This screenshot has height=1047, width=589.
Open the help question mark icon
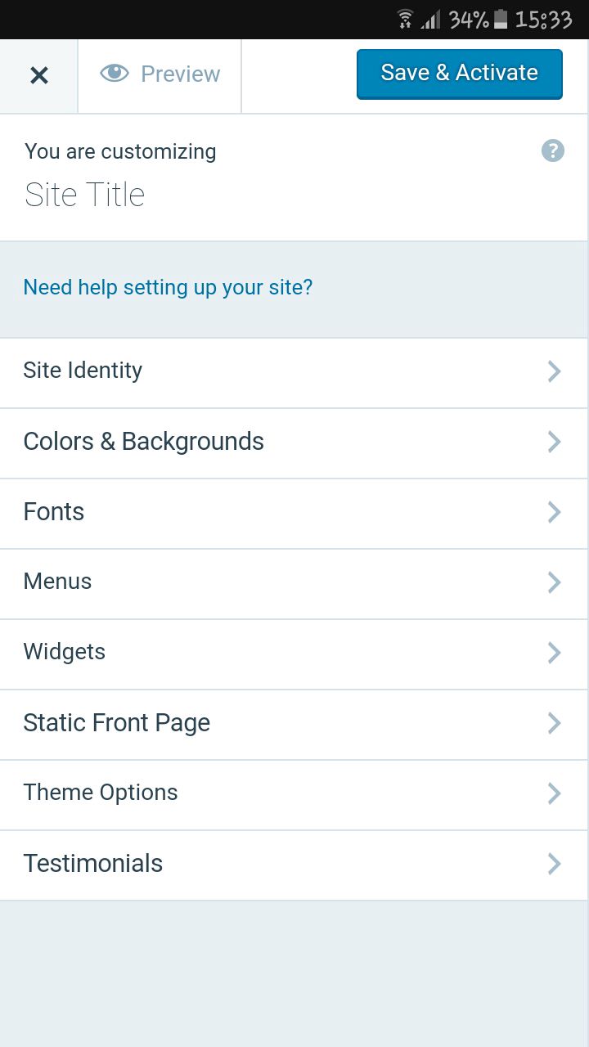coord(553,151)
